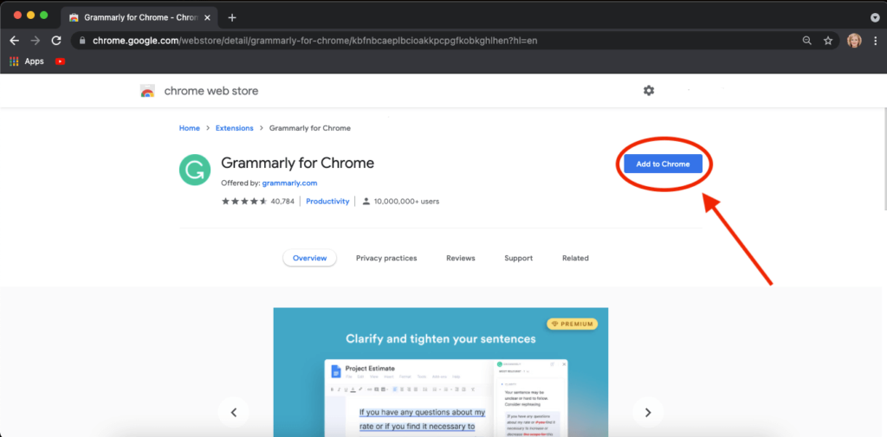Show the next screenshot in carousel
Viewport: 887px width, 437px height.
pyautogui.click(x=648, y=412)
